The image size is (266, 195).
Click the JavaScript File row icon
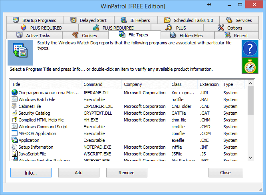click(x=15, y=153)
